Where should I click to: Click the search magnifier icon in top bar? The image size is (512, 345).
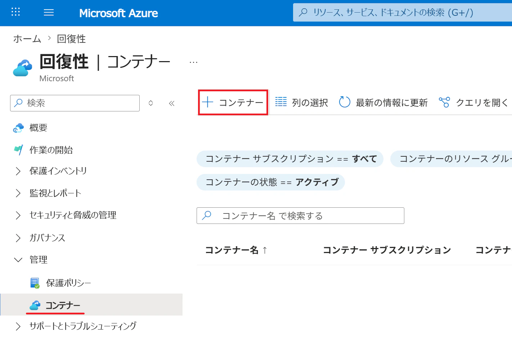[x=303, y=12]
